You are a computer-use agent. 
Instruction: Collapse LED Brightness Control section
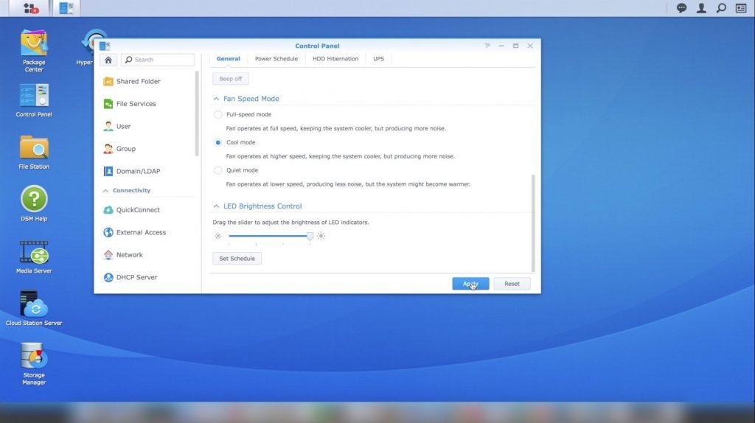[216, 206]
